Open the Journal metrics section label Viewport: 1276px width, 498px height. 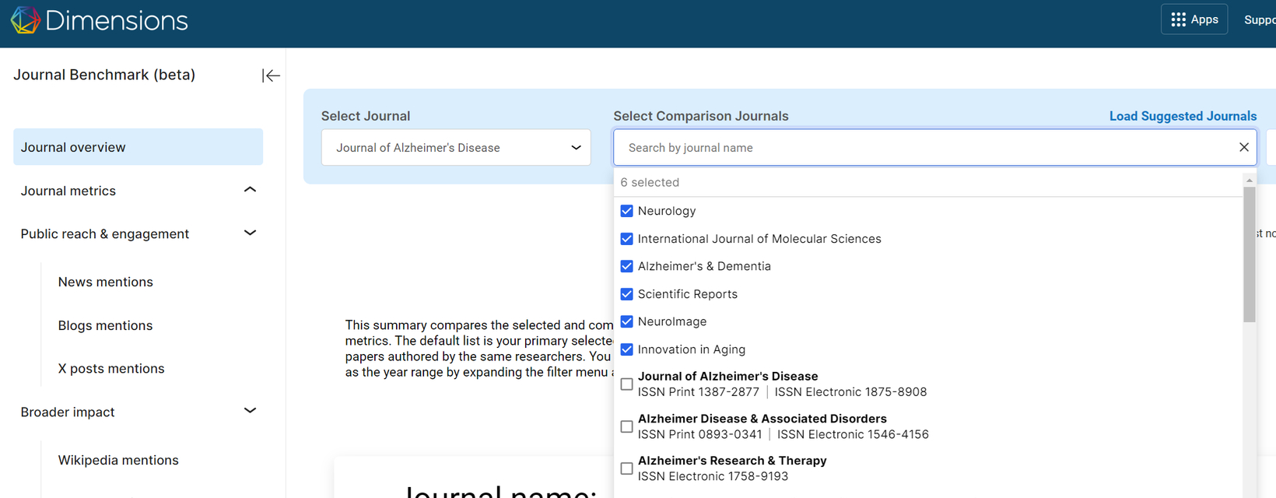(x=68, y=191)
